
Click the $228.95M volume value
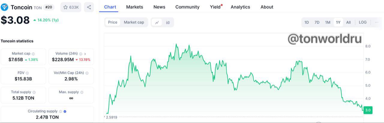[63, 60]
